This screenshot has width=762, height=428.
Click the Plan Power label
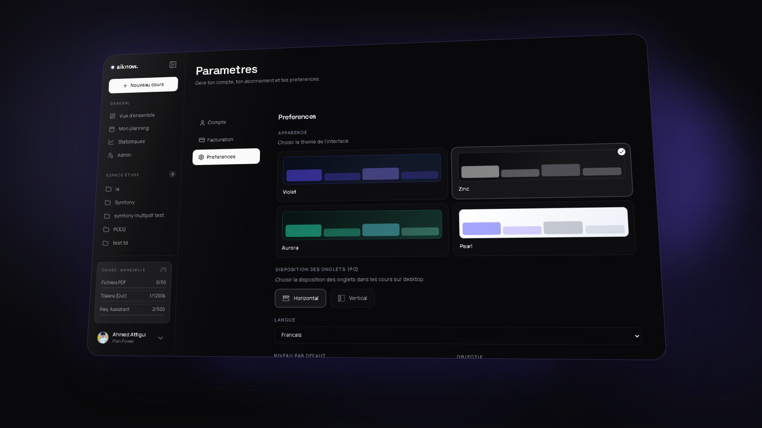pos(123,341)
